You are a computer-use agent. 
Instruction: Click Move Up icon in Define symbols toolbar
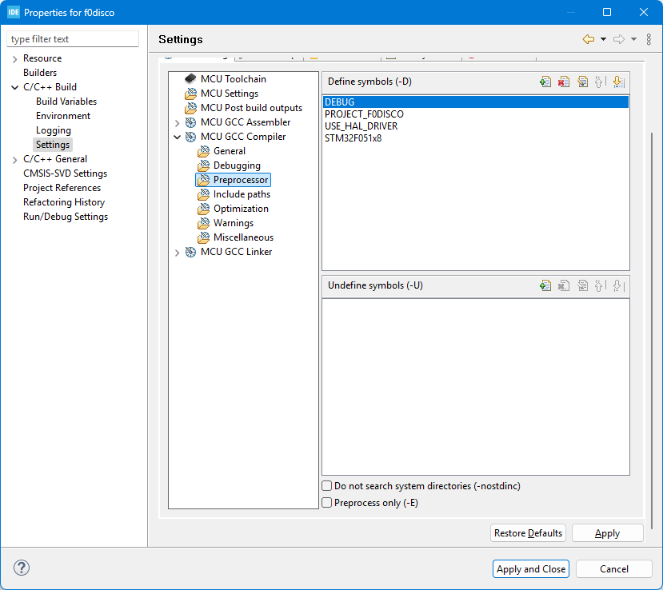599,82
